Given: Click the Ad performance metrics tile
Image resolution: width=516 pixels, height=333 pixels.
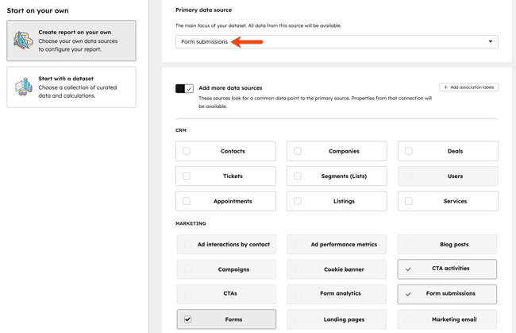Looking at the screenshot, I should click(337, 245).
